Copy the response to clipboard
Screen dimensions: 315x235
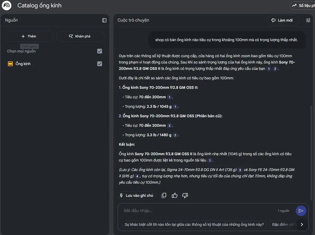coord(164,195)
